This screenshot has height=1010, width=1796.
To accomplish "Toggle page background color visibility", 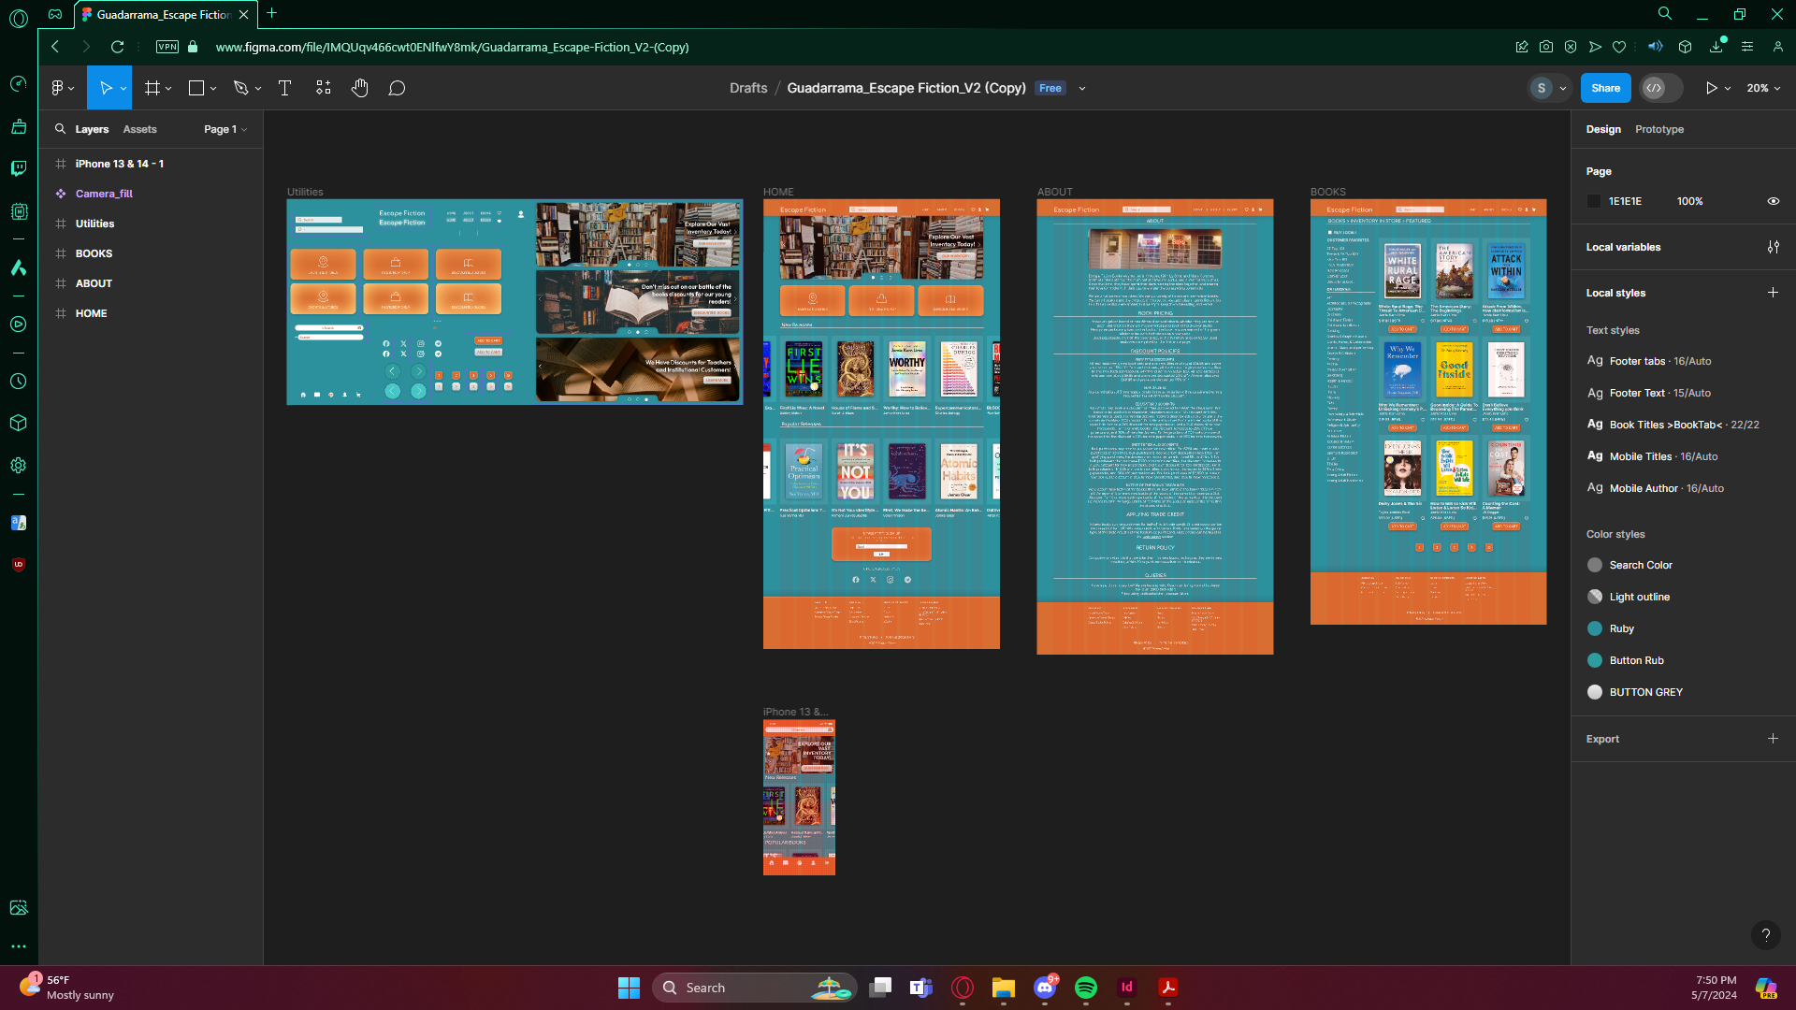I will pos(1773,201).
